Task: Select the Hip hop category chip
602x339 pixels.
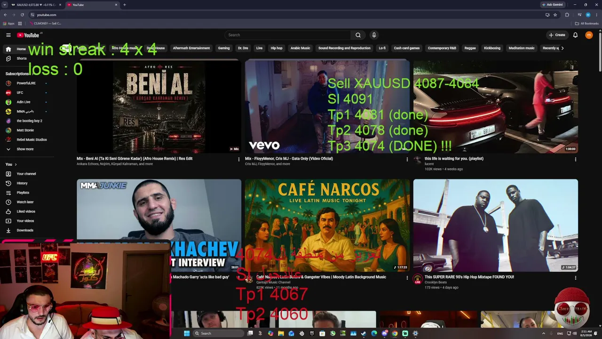Action: click(277, 48)
